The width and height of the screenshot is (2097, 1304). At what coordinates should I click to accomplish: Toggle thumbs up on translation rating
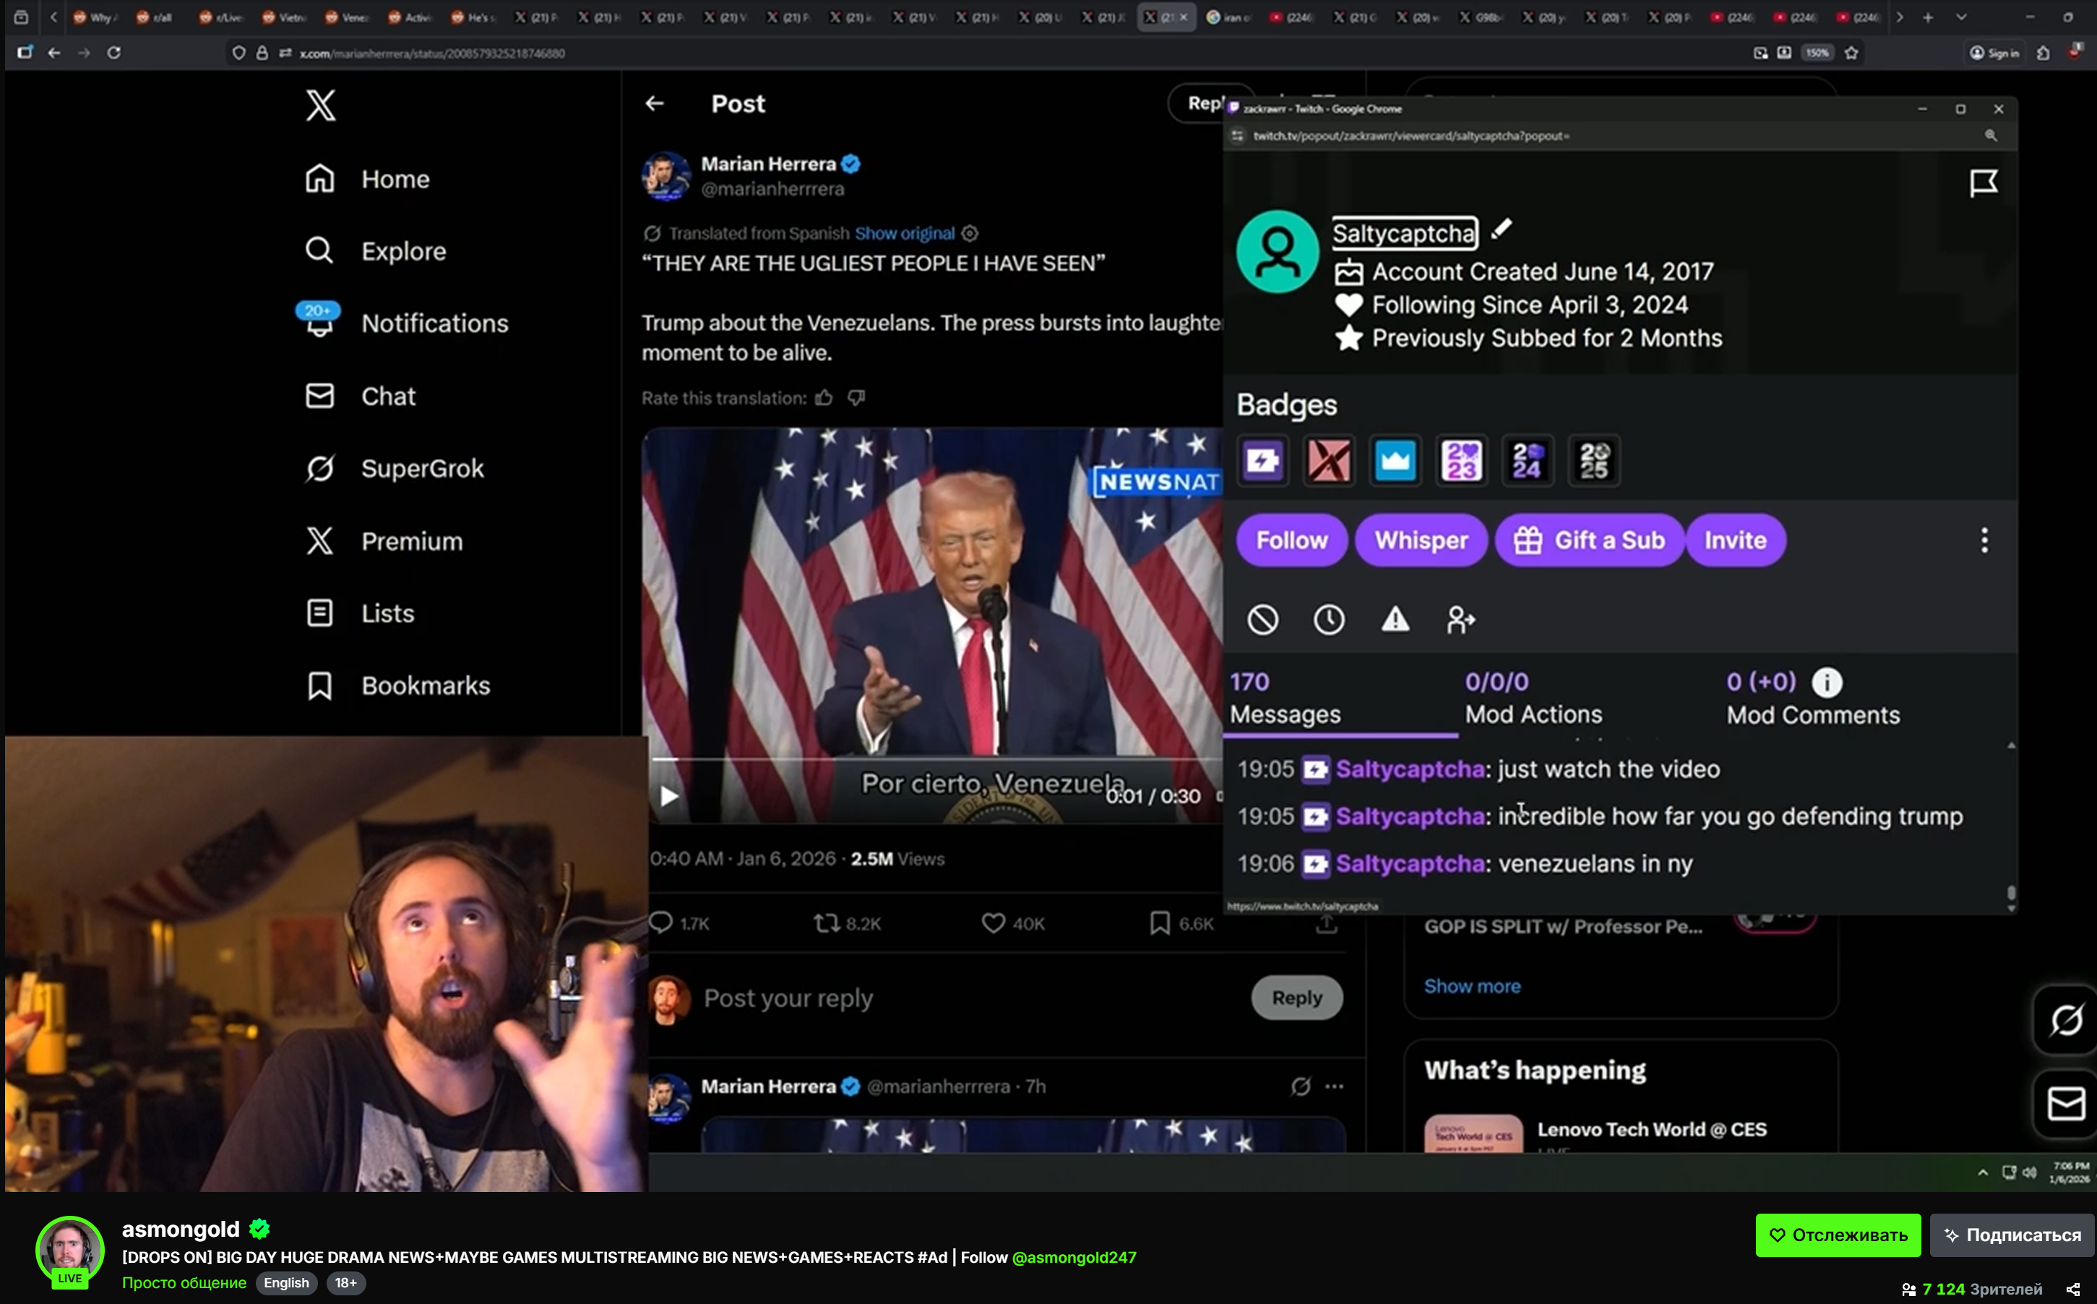[x=824, y=398]
